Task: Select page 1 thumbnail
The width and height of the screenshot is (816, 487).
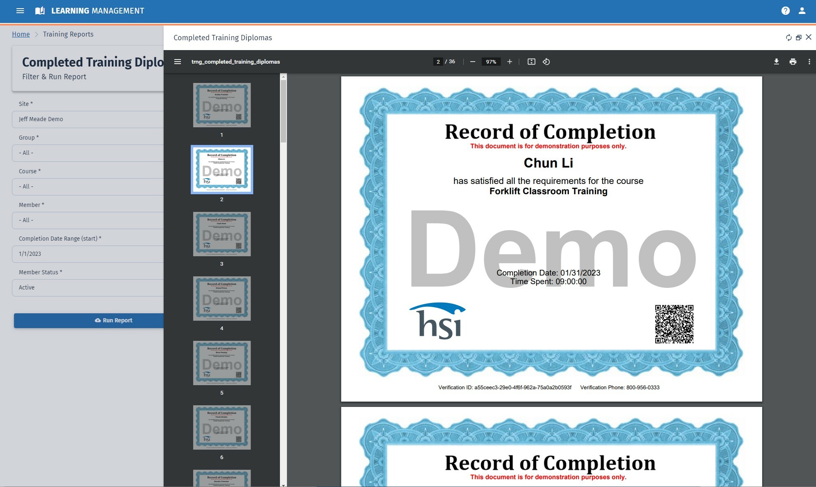Action: (x=222, y=105)
